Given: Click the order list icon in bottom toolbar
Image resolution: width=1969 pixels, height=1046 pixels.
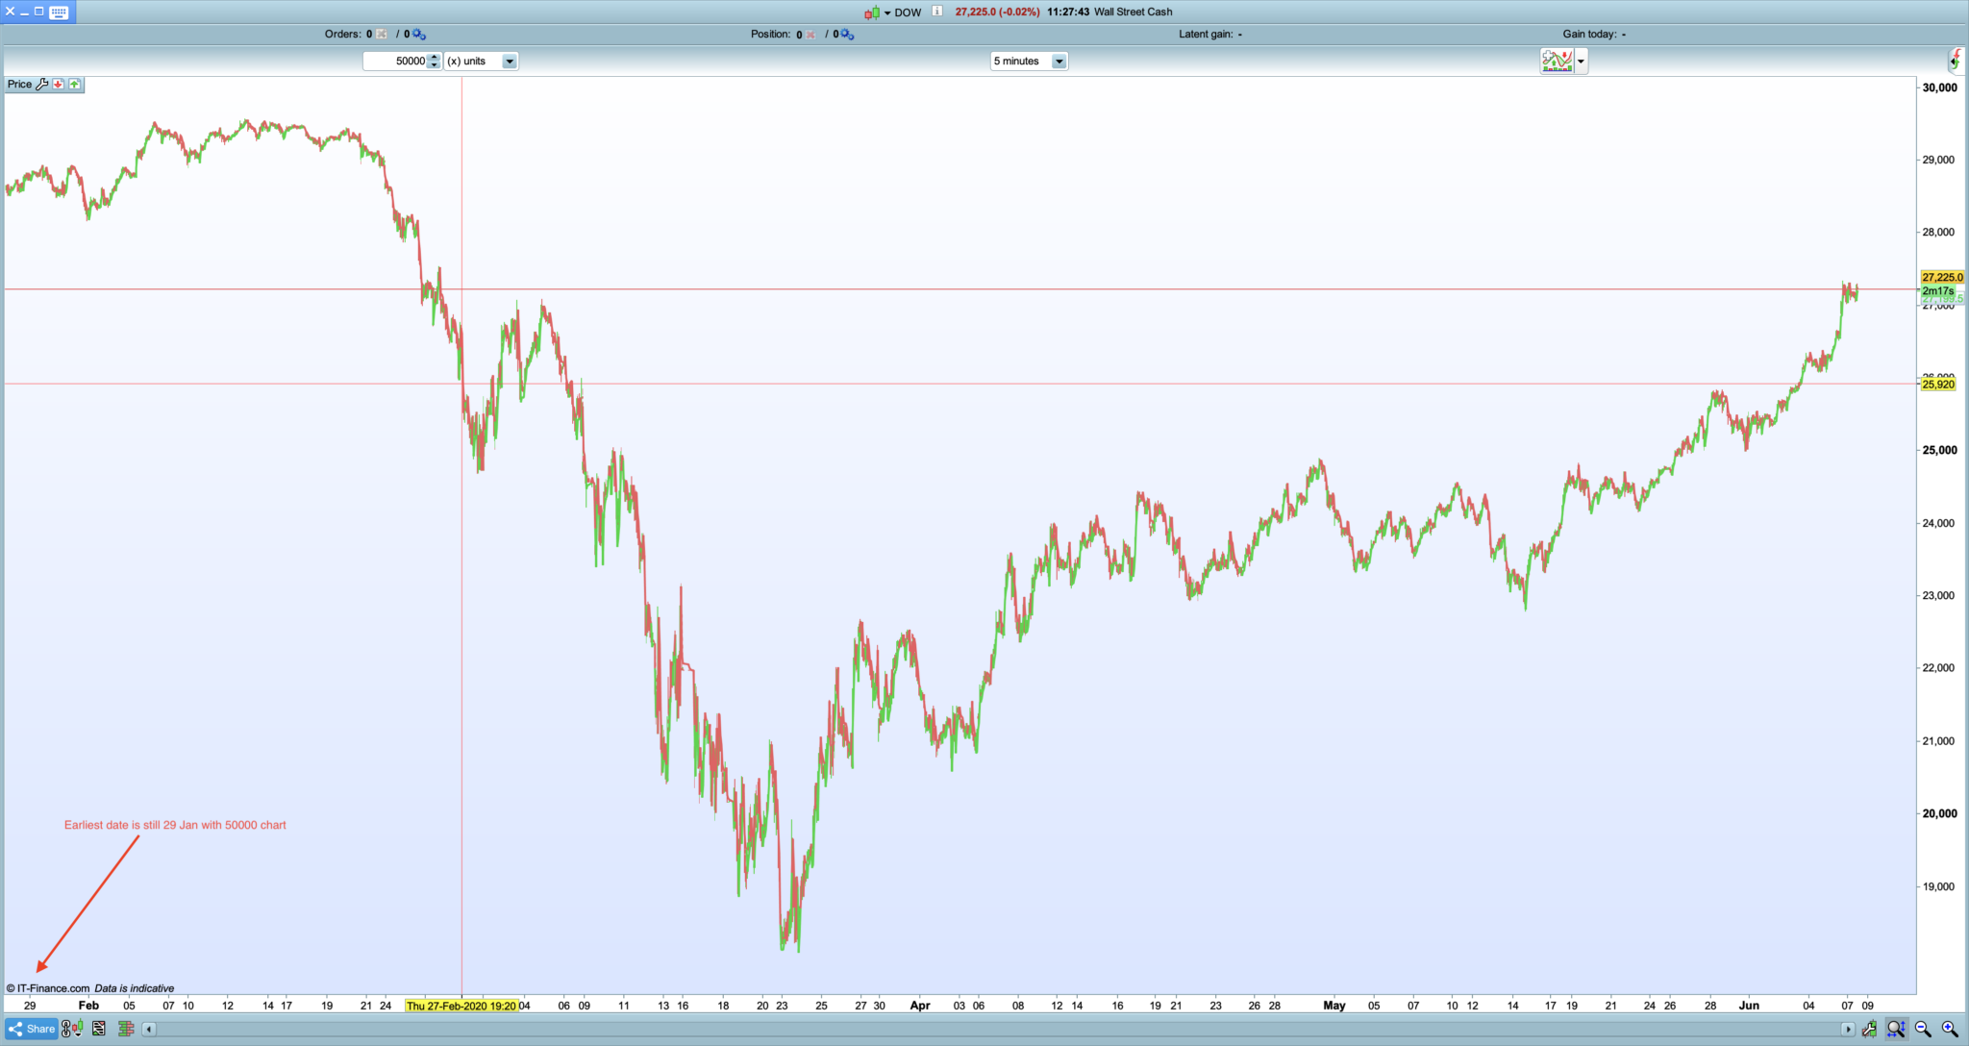Looking at the screenshot, I should (x=99, y=1029).
